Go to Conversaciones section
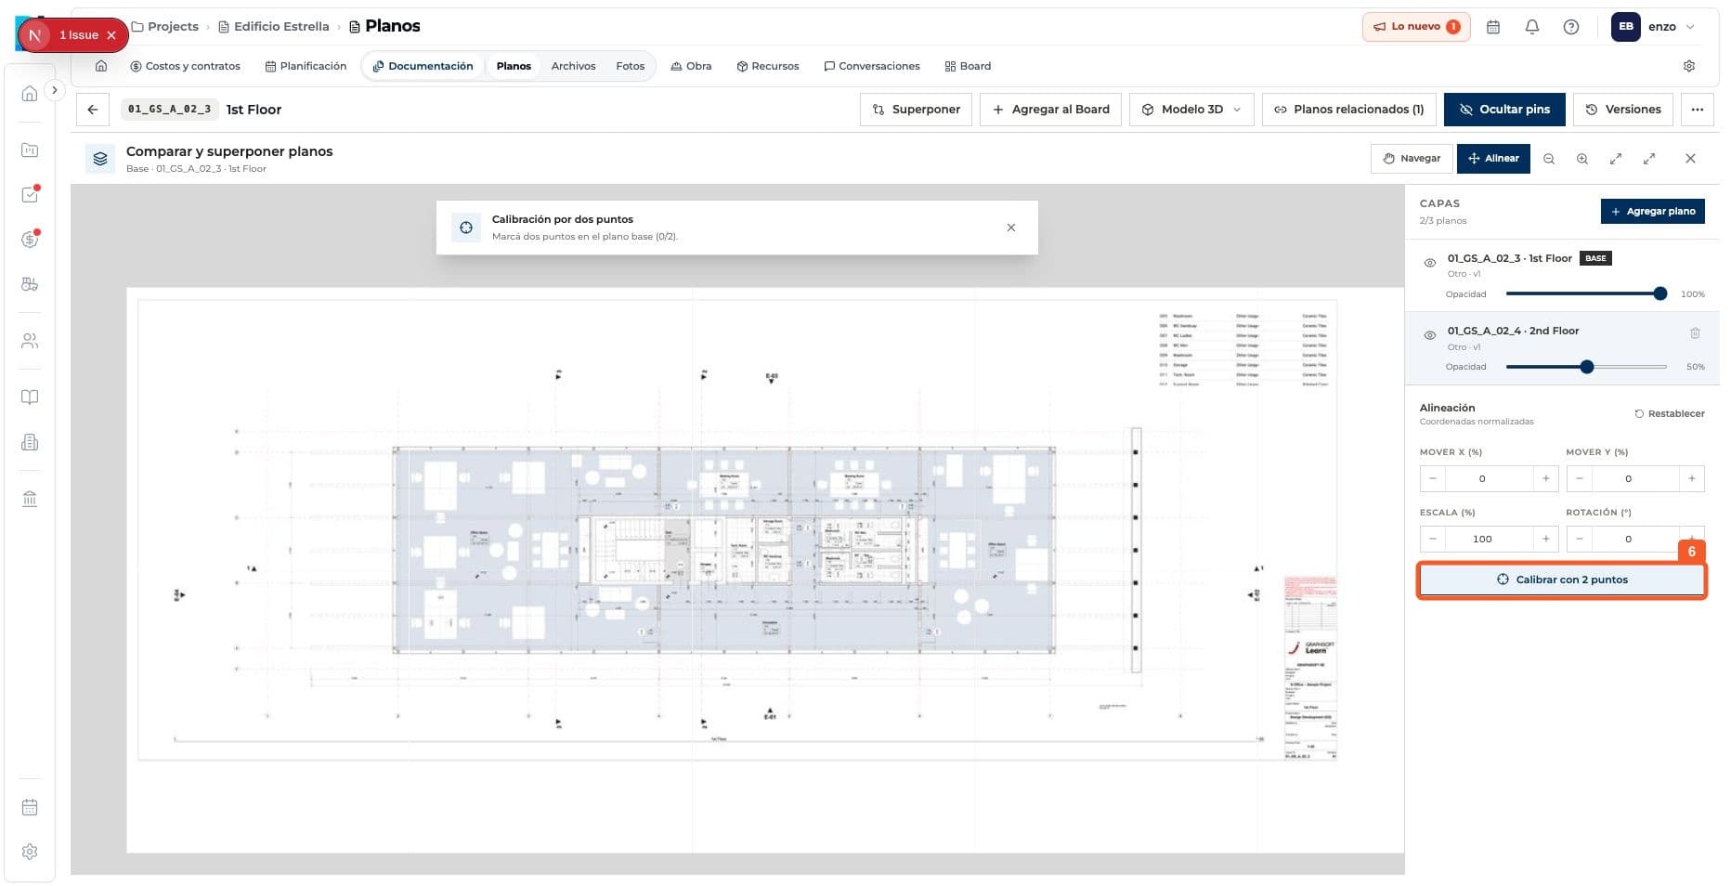 871,66
